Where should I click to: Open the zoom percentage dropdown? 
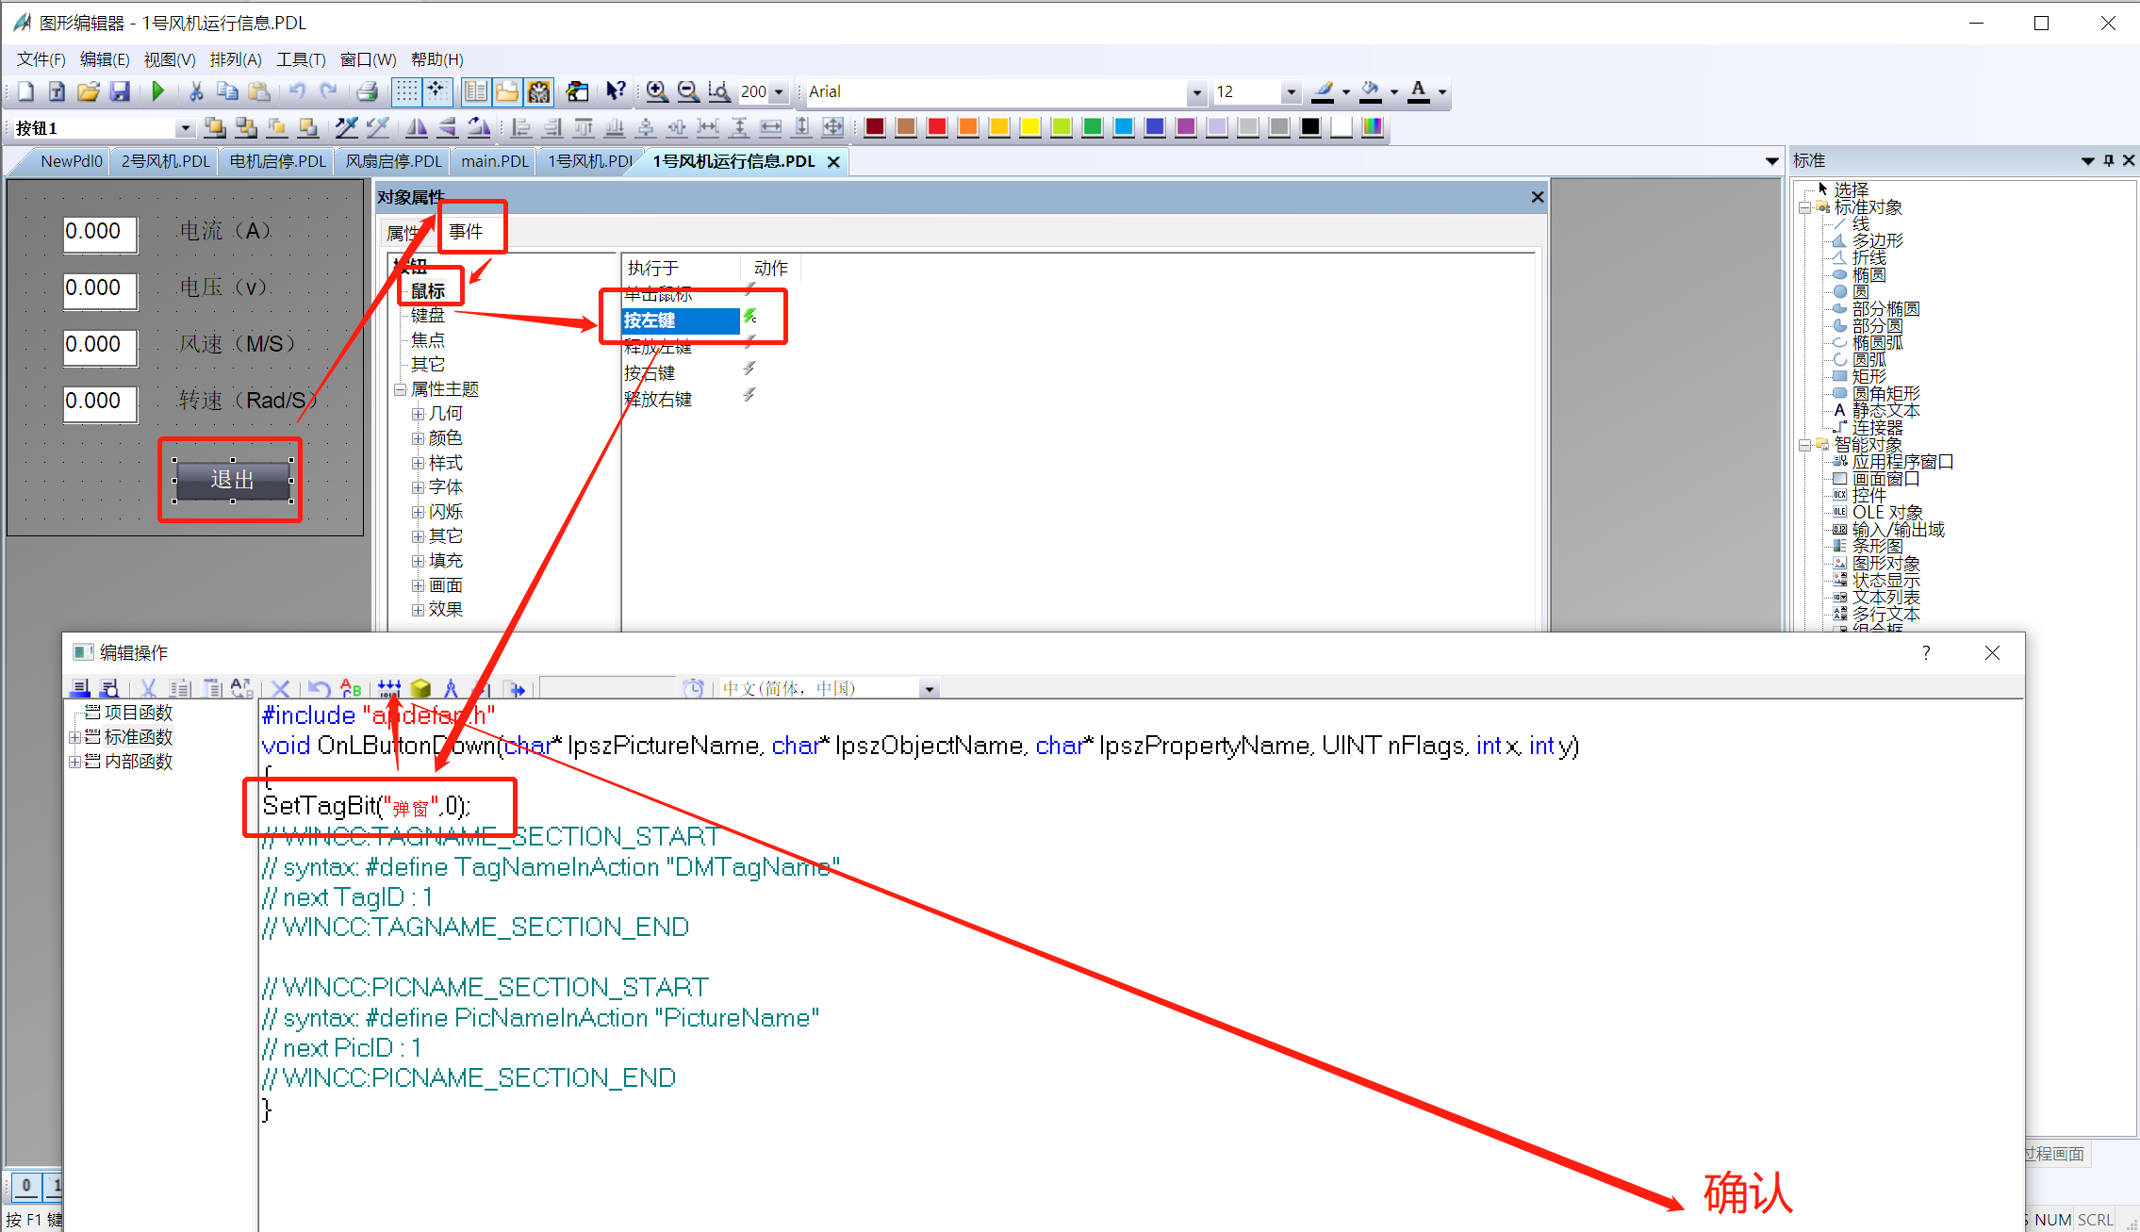click(x=780, y=92)
